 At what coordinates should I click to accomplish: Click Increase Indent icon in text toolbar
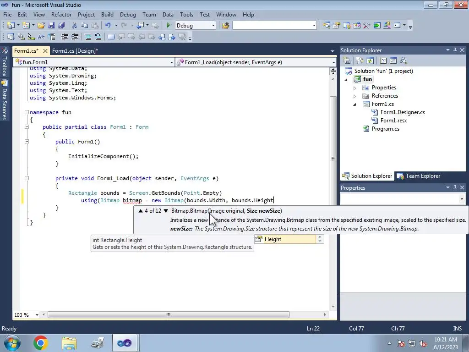pyautogui.click(x=75, y=37)
